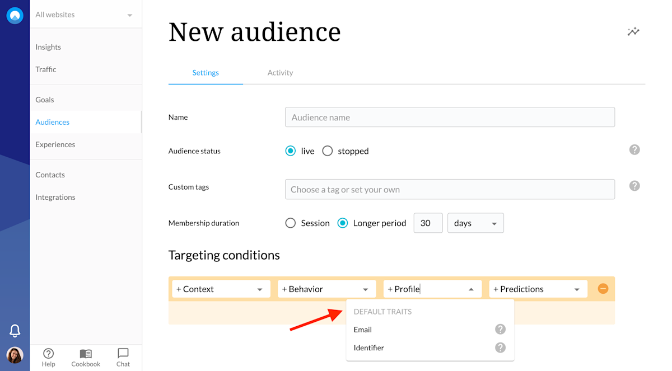Go to Traffic in the sidebar
Image resolution: width=672 pixels, height=371 pixels.
coord(46,69)
